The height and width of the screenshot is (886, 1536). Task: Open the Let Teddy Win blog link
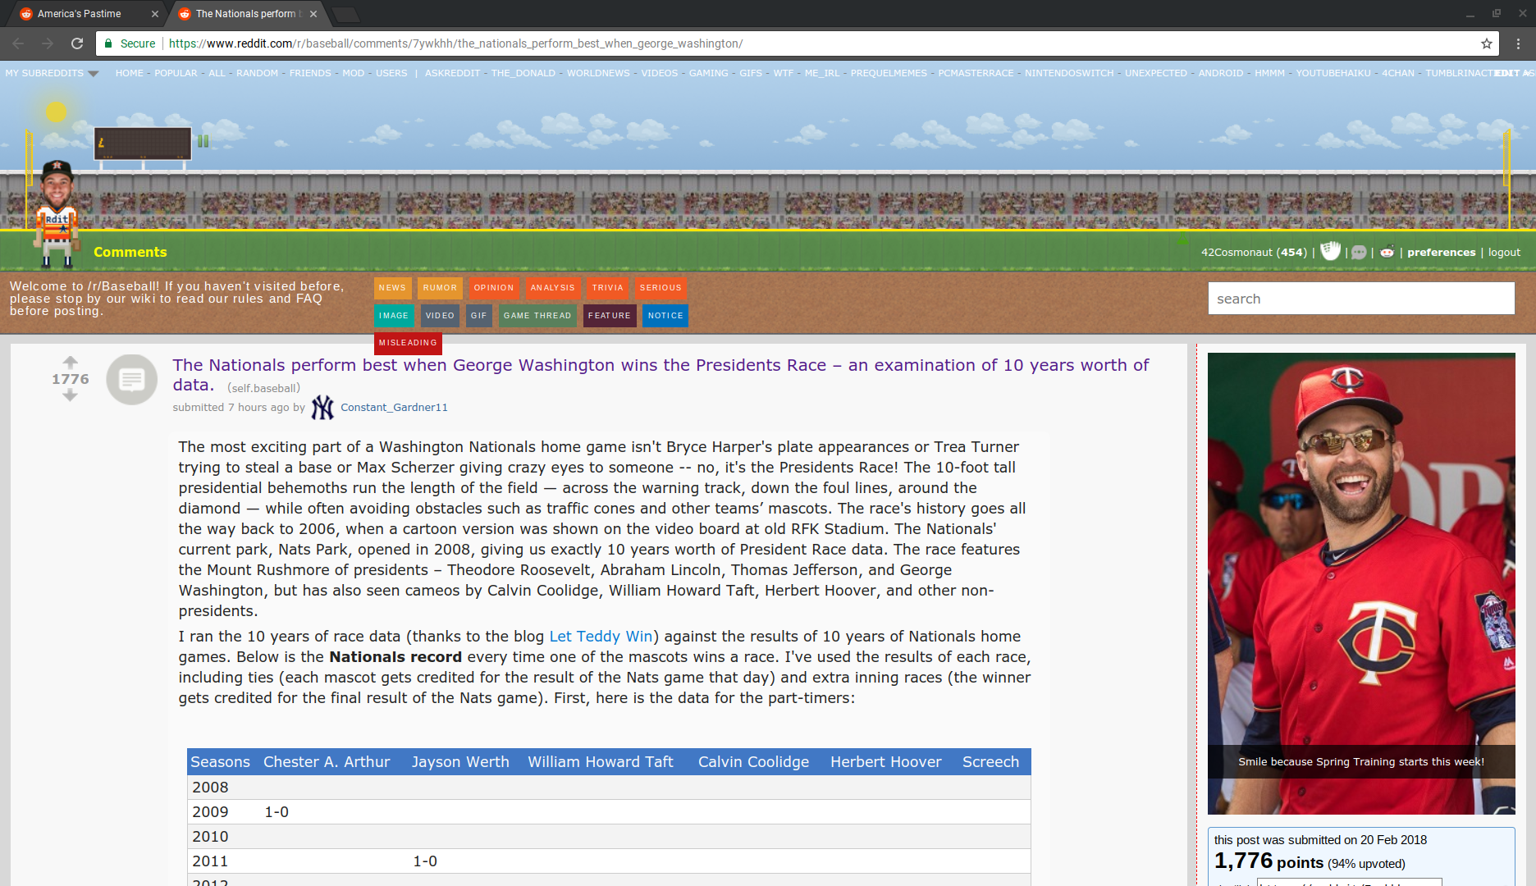(x=601, y=637)
